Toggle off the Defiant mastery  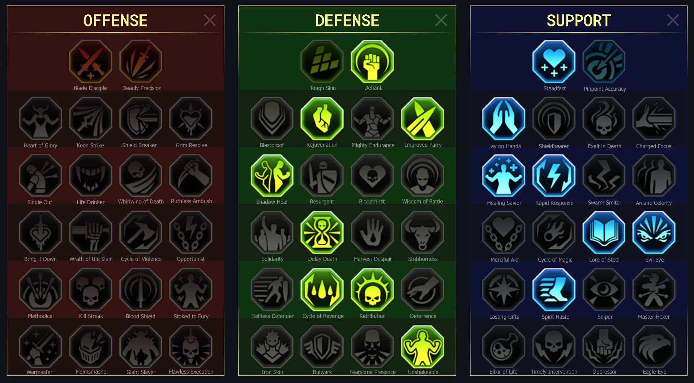(x=372, y=62)
